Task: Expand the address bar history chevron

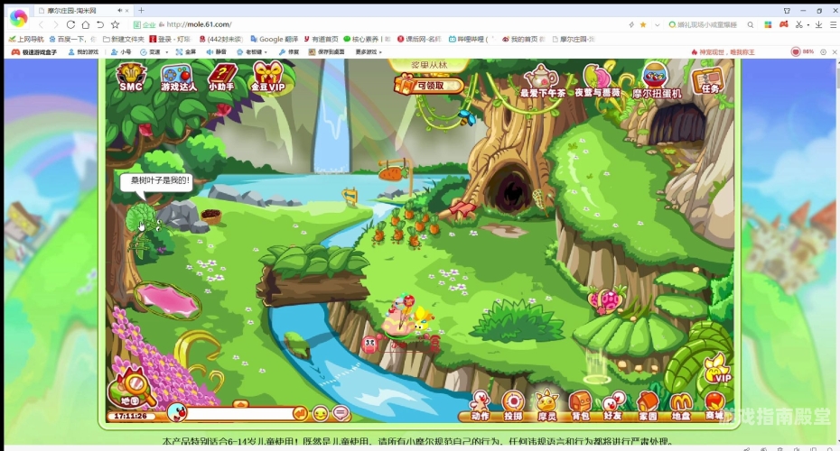Action: [x=658, y=24]
